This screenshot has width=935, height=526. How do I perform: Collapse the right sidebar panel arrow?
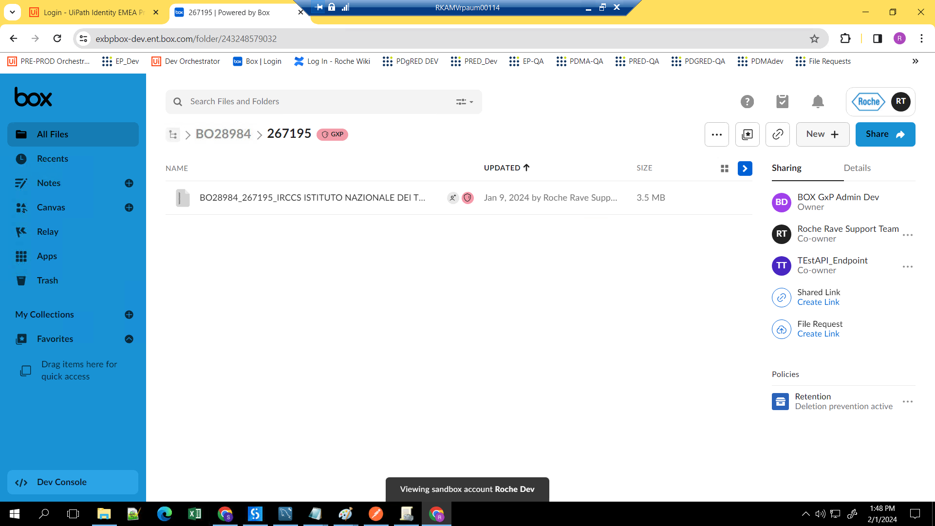(x=745, y=169)
